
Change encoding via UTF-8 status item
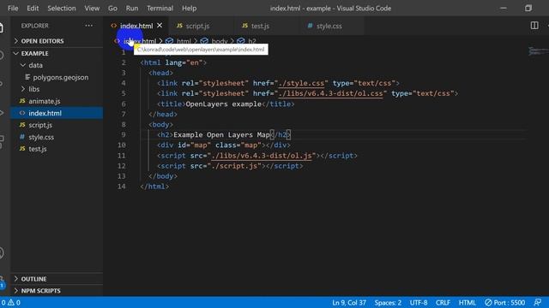point(419,302)
